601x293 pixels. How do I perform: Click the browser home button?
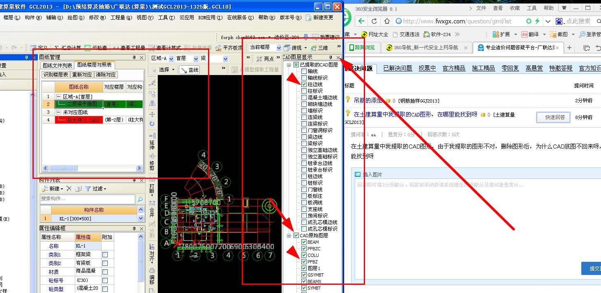(387, 21)
